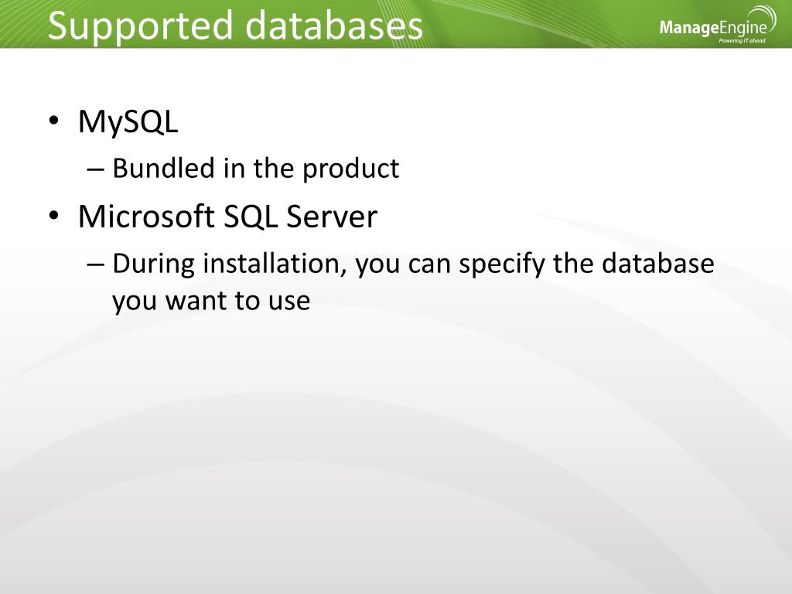The height and width of the screenshot is (594, 792).
Task: Click the bullet dot before Microsoft SQL Server
Action: 53,216
